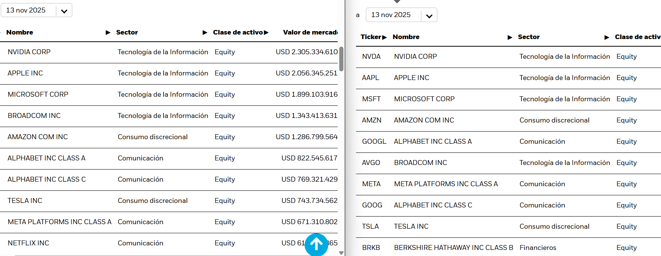Select BERKSHIRE HATHAWAY INC CLASS B row
The height and width of the screenshot is (256, 661).
coord(453,248)
